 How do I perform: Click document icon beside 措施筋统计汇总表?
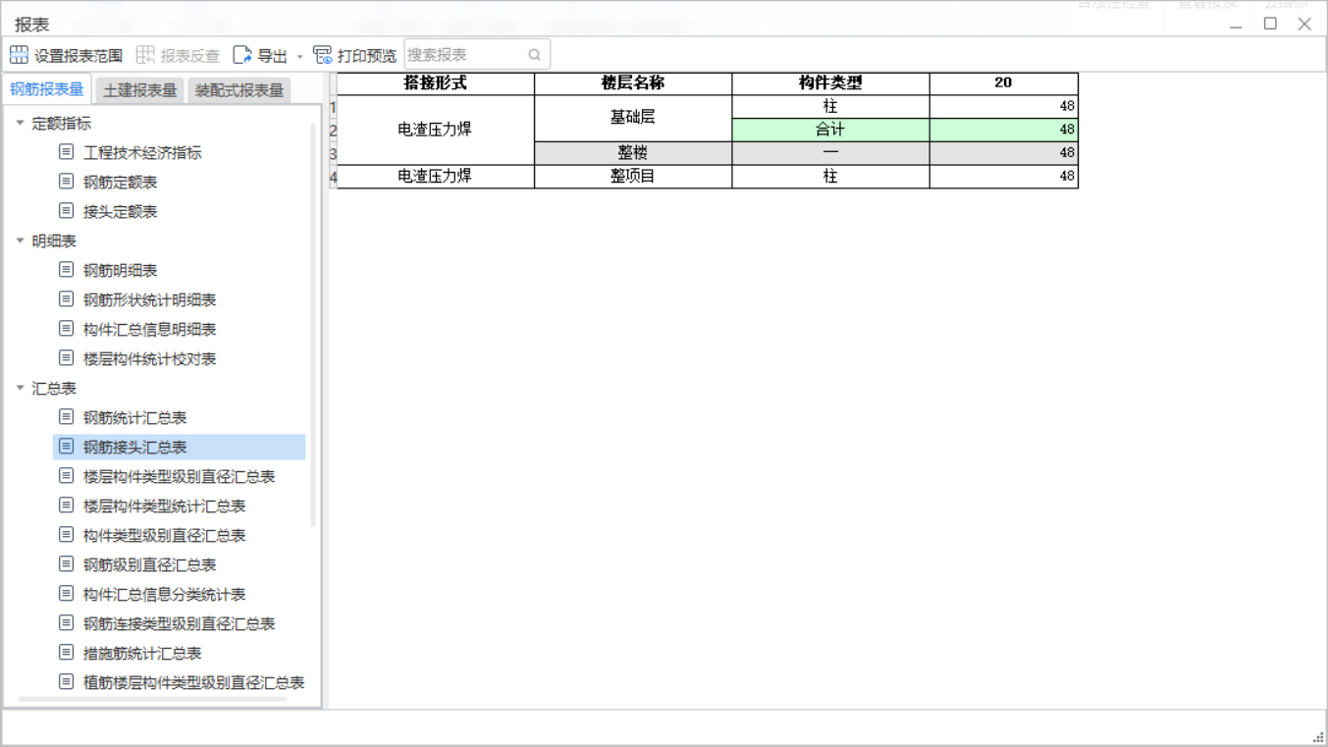click(x=67, y=653)
